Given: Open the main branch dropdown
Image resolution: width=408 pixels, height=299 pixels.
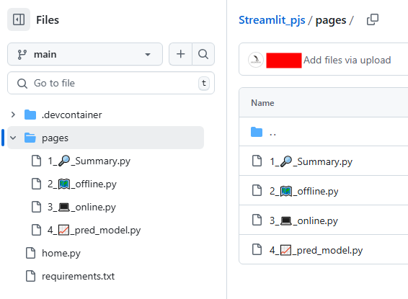Looking at the screenshot, I should (x=85, y=54).
